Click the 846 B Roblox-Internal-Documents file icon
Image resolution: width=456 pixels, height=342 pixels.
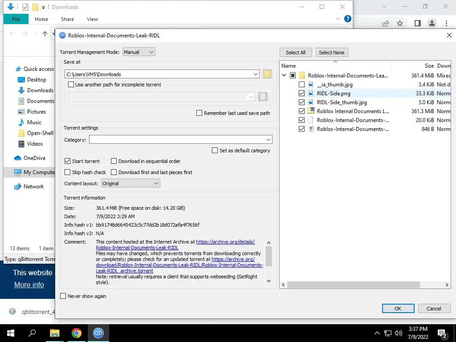click(x=311, y=129)
